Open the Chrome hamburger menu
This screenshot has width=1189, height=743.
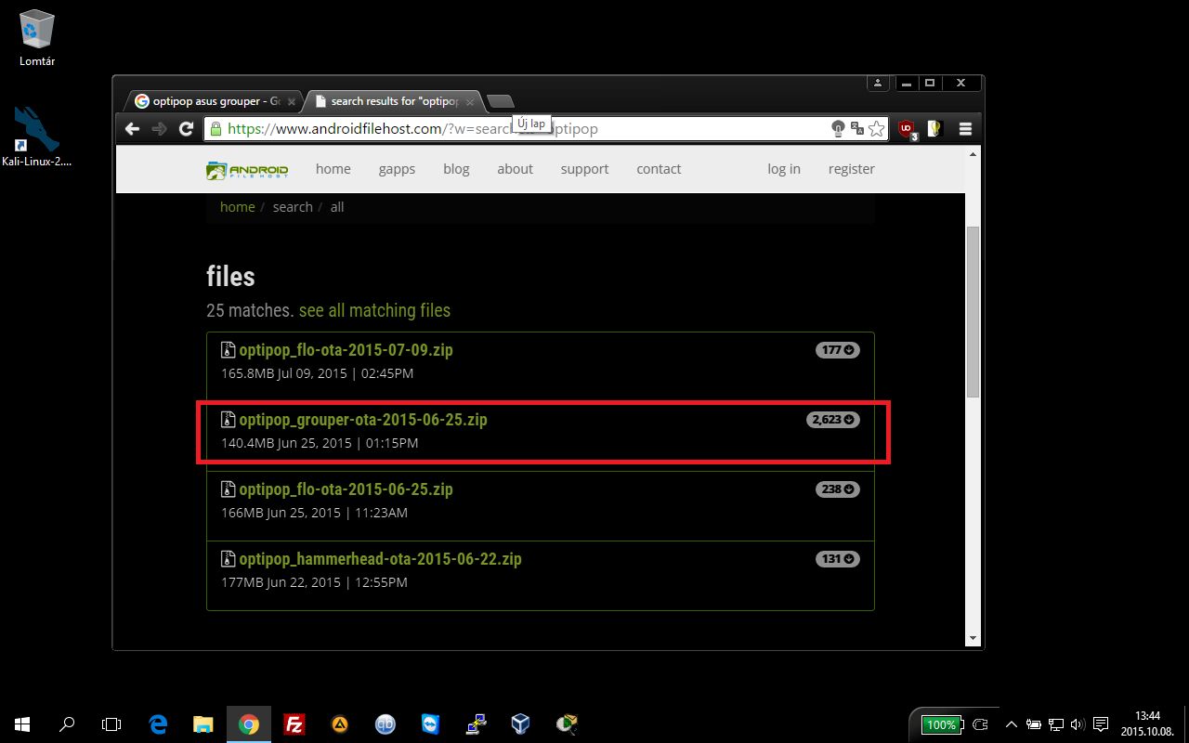[x=965, y=129]
